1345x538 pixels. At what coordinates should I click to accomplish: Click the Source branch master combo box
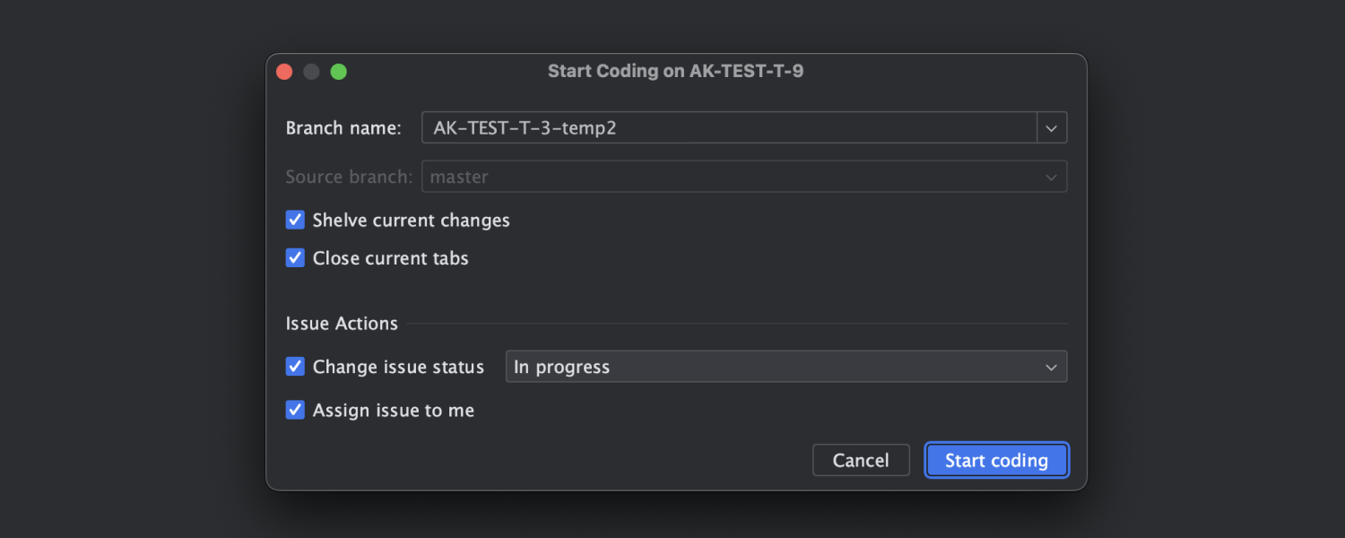click(x=728, y=177)
